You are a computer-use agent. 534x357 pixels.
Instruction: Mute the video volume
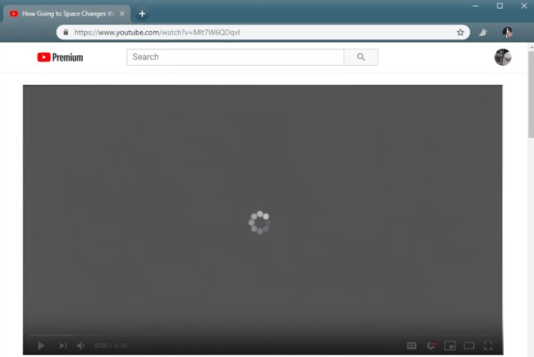81,345
